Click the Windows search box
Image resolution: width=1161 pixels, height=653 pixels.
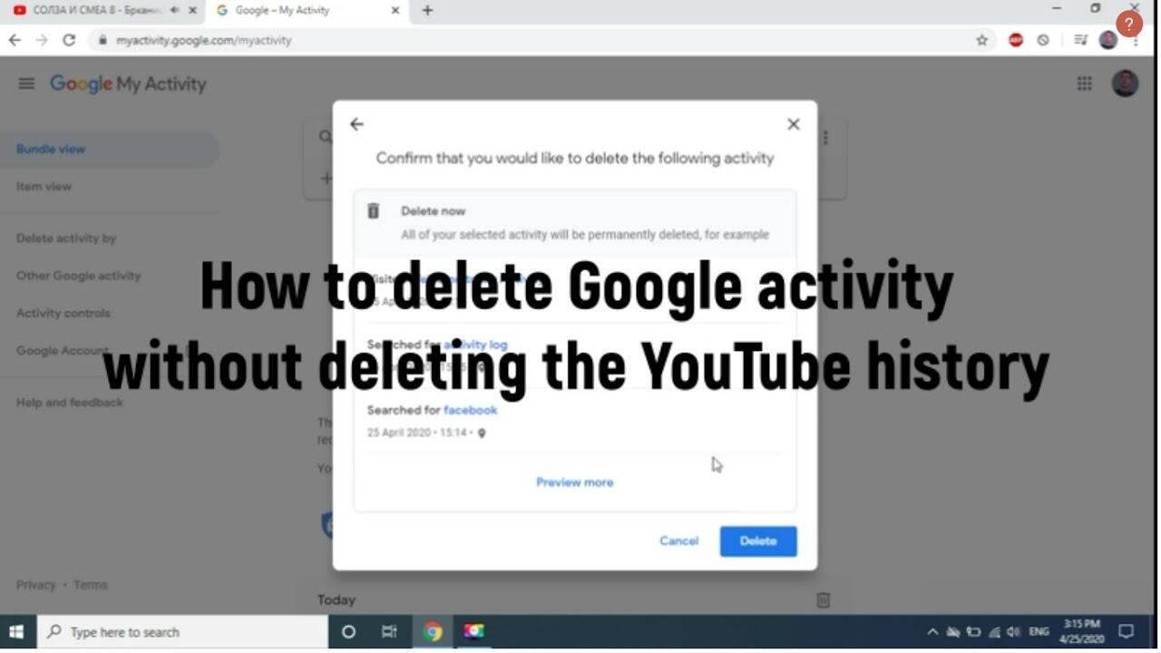click(181, 632)
